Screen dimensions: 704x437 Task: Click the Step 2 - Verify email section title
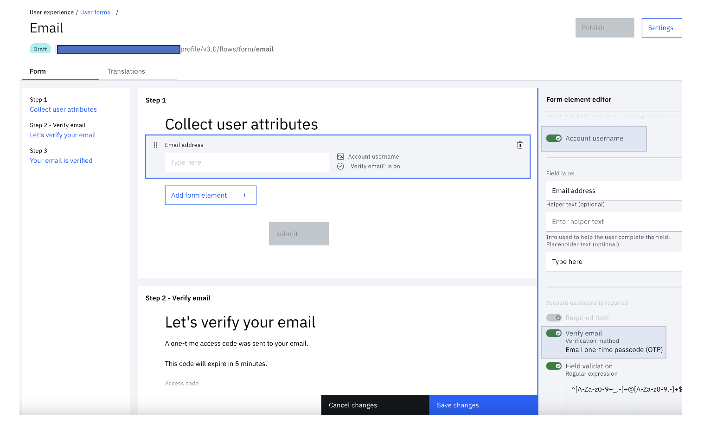tap(178, 298)
